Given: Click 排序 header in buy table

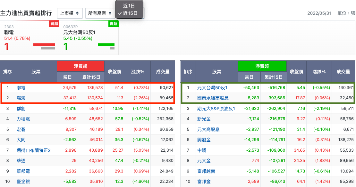Looking at the screenshot, I should (7, 72).
